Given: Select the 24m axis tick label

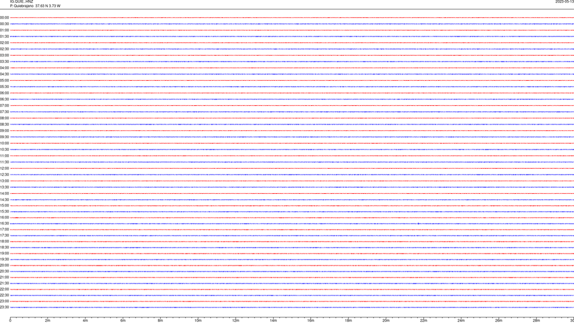Looking at the screenshot, I should pos(461,321).
